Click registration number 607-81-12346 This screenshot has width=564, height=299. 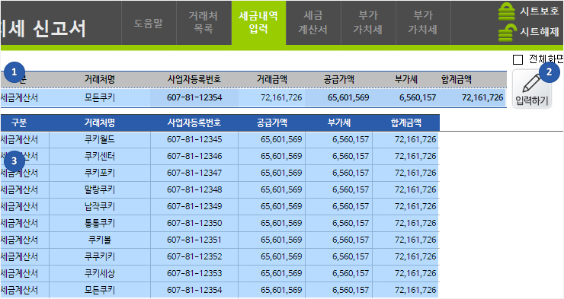[194, 157]
